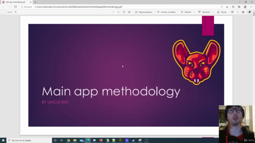255x143 pixels.
Task: Add this page to favorites
Action: [227, 7]
